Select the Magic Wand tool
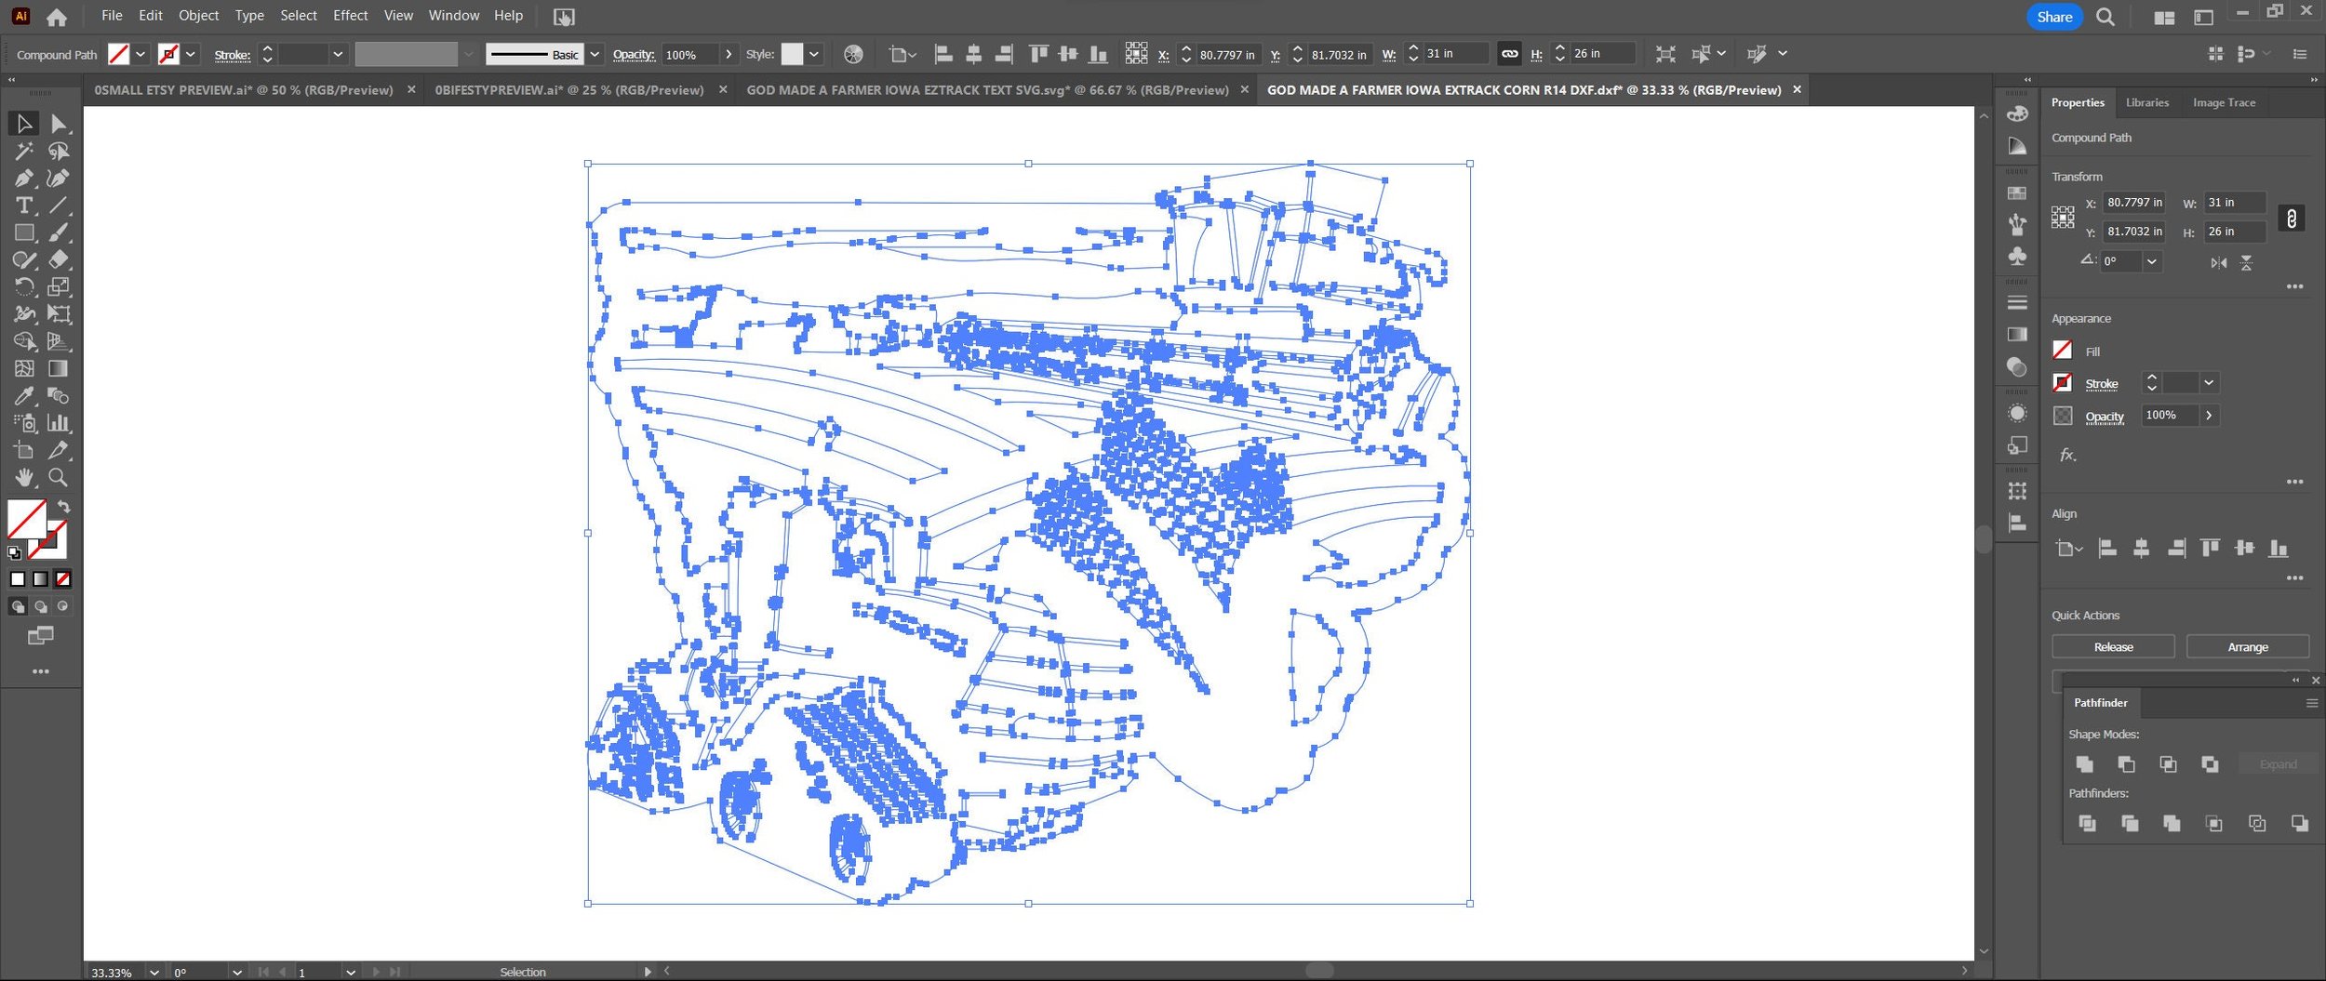The height and width of the screenshot is (981, 2326). 24,151
